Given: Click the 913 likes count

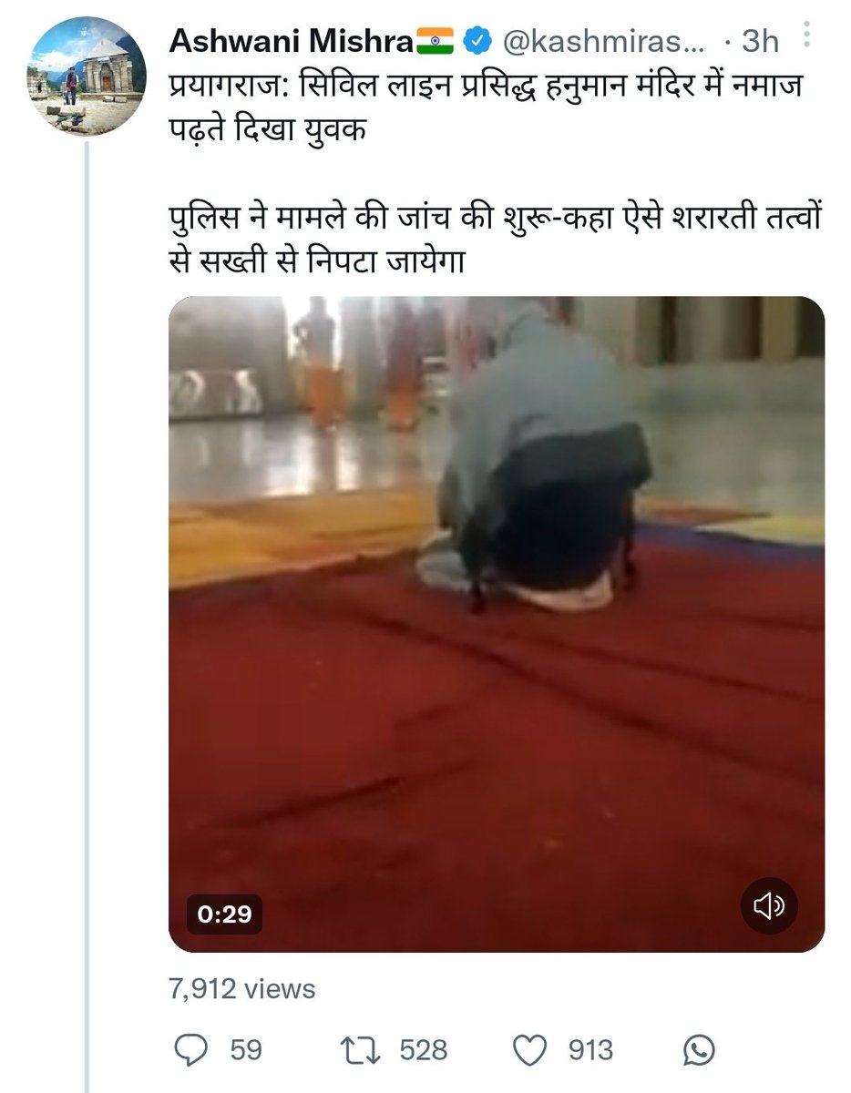Looking at the screenshot, I should click(591, 1050).
